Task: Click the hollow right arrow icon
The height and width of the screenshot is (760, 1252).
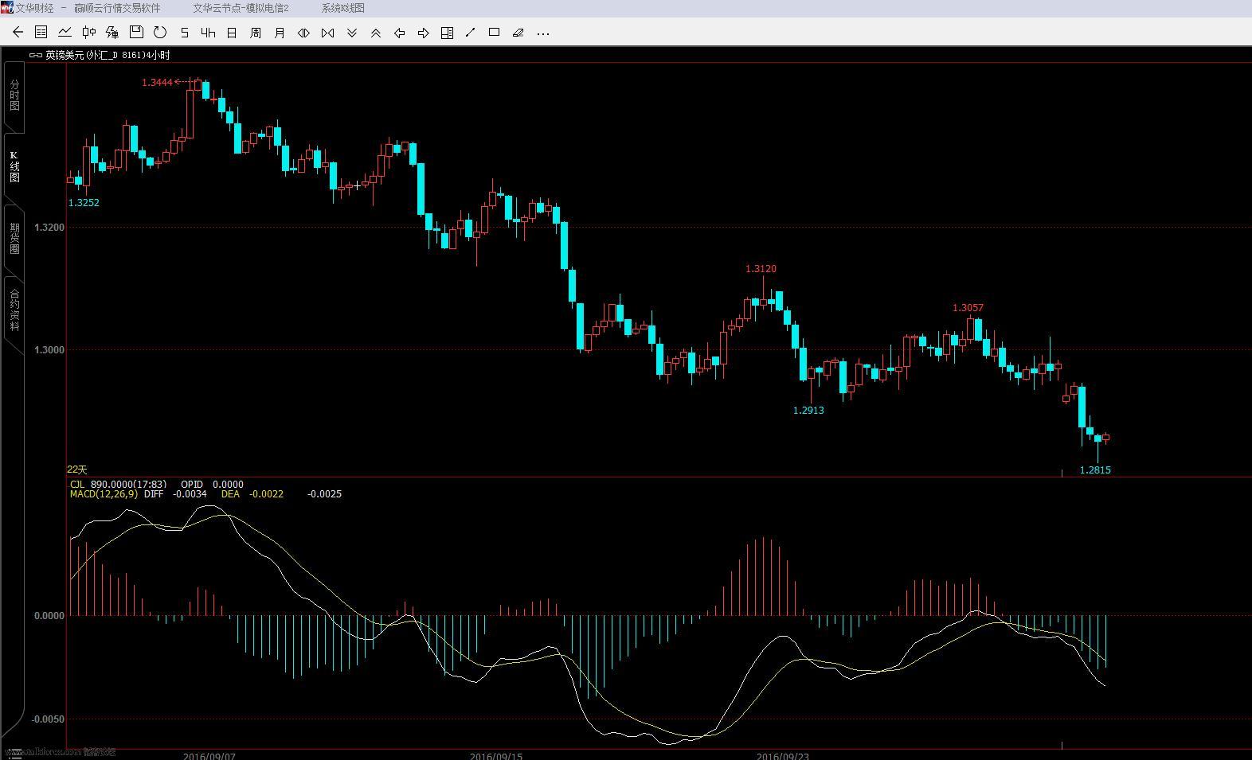Action: [x=424, y=33]
